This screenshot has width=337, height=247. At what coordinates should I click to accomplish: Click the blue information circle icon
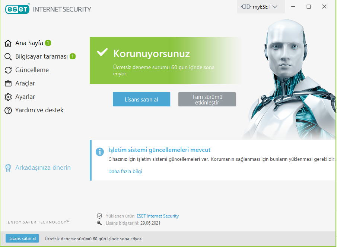click(99, 152)
